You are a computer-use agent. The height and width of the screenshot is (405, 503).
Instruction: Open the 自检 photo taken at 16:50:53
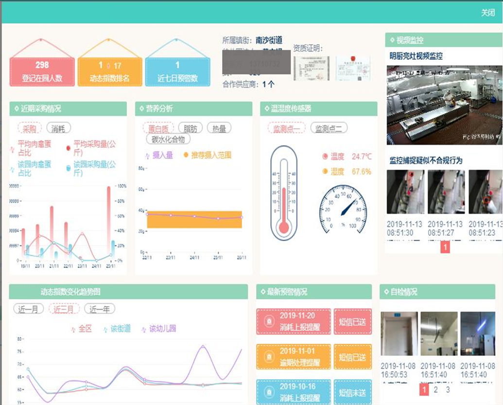[x=399, y=334]
